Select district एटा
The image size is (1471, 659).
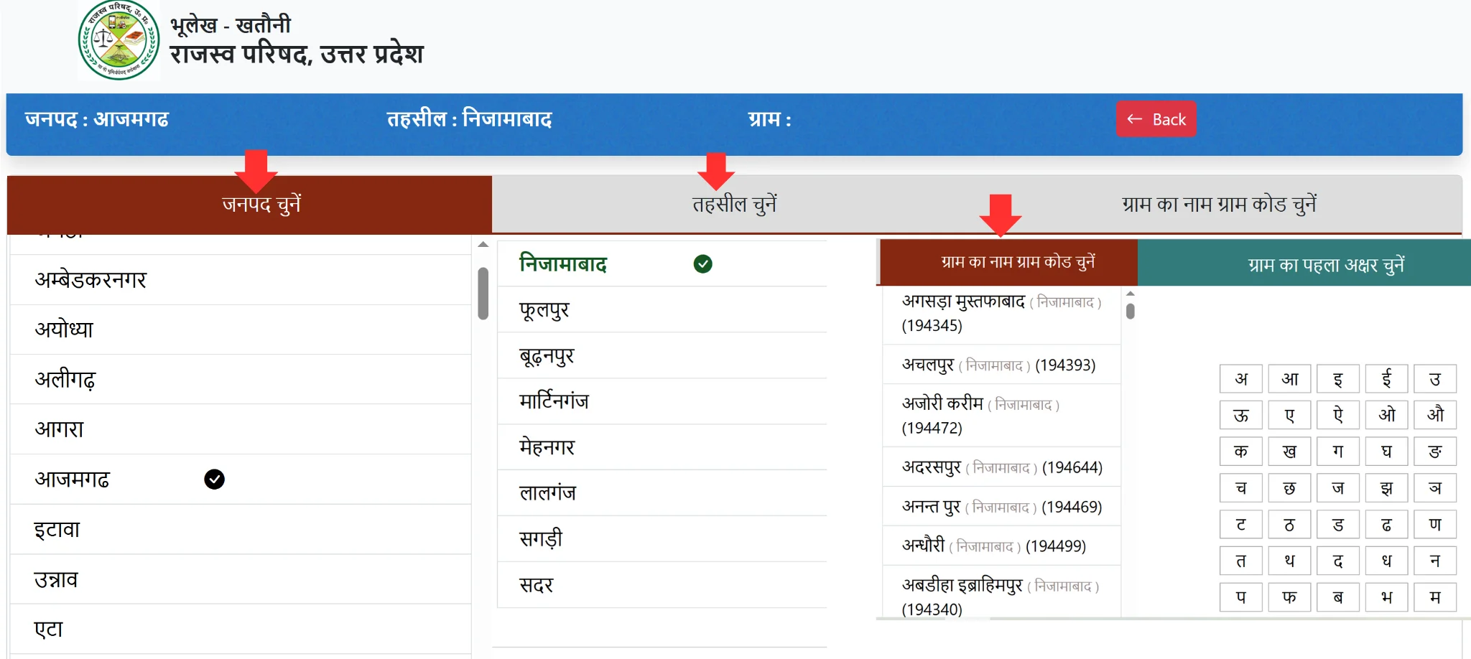coord(241,629)
